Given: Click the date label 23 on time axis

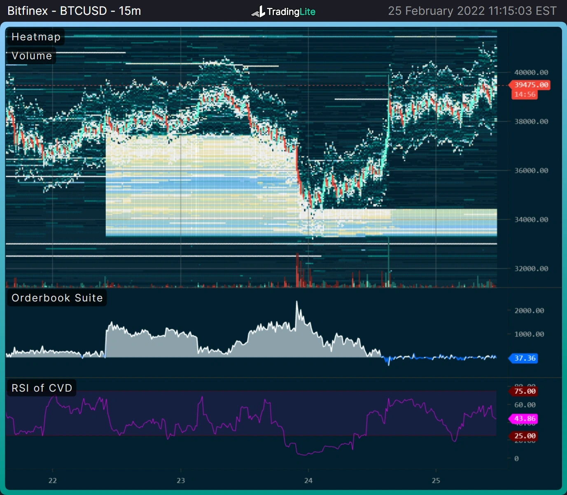Looking at the screenshot, I should pyautogui.click(x=181, y=480).
